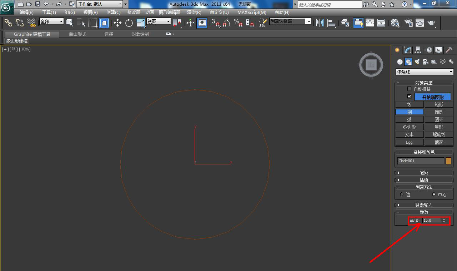Viewport: 457px width, 271px height.
Task: Open the 全部 selection filter dropdown
Action: (51, 21)
